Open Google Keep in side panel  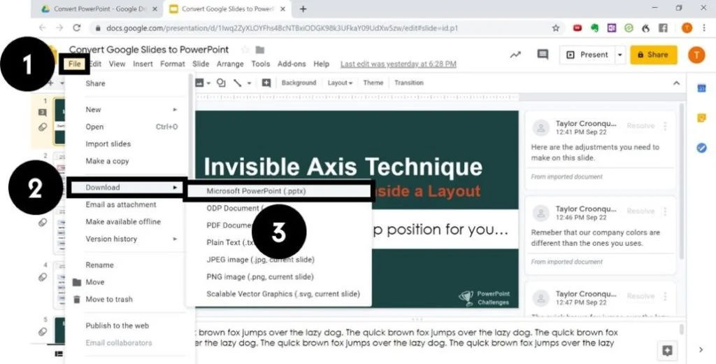(x=702, y=118)
